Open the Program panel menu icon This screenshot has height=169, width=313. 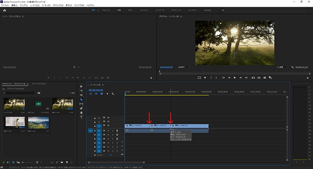coord(181,17)
